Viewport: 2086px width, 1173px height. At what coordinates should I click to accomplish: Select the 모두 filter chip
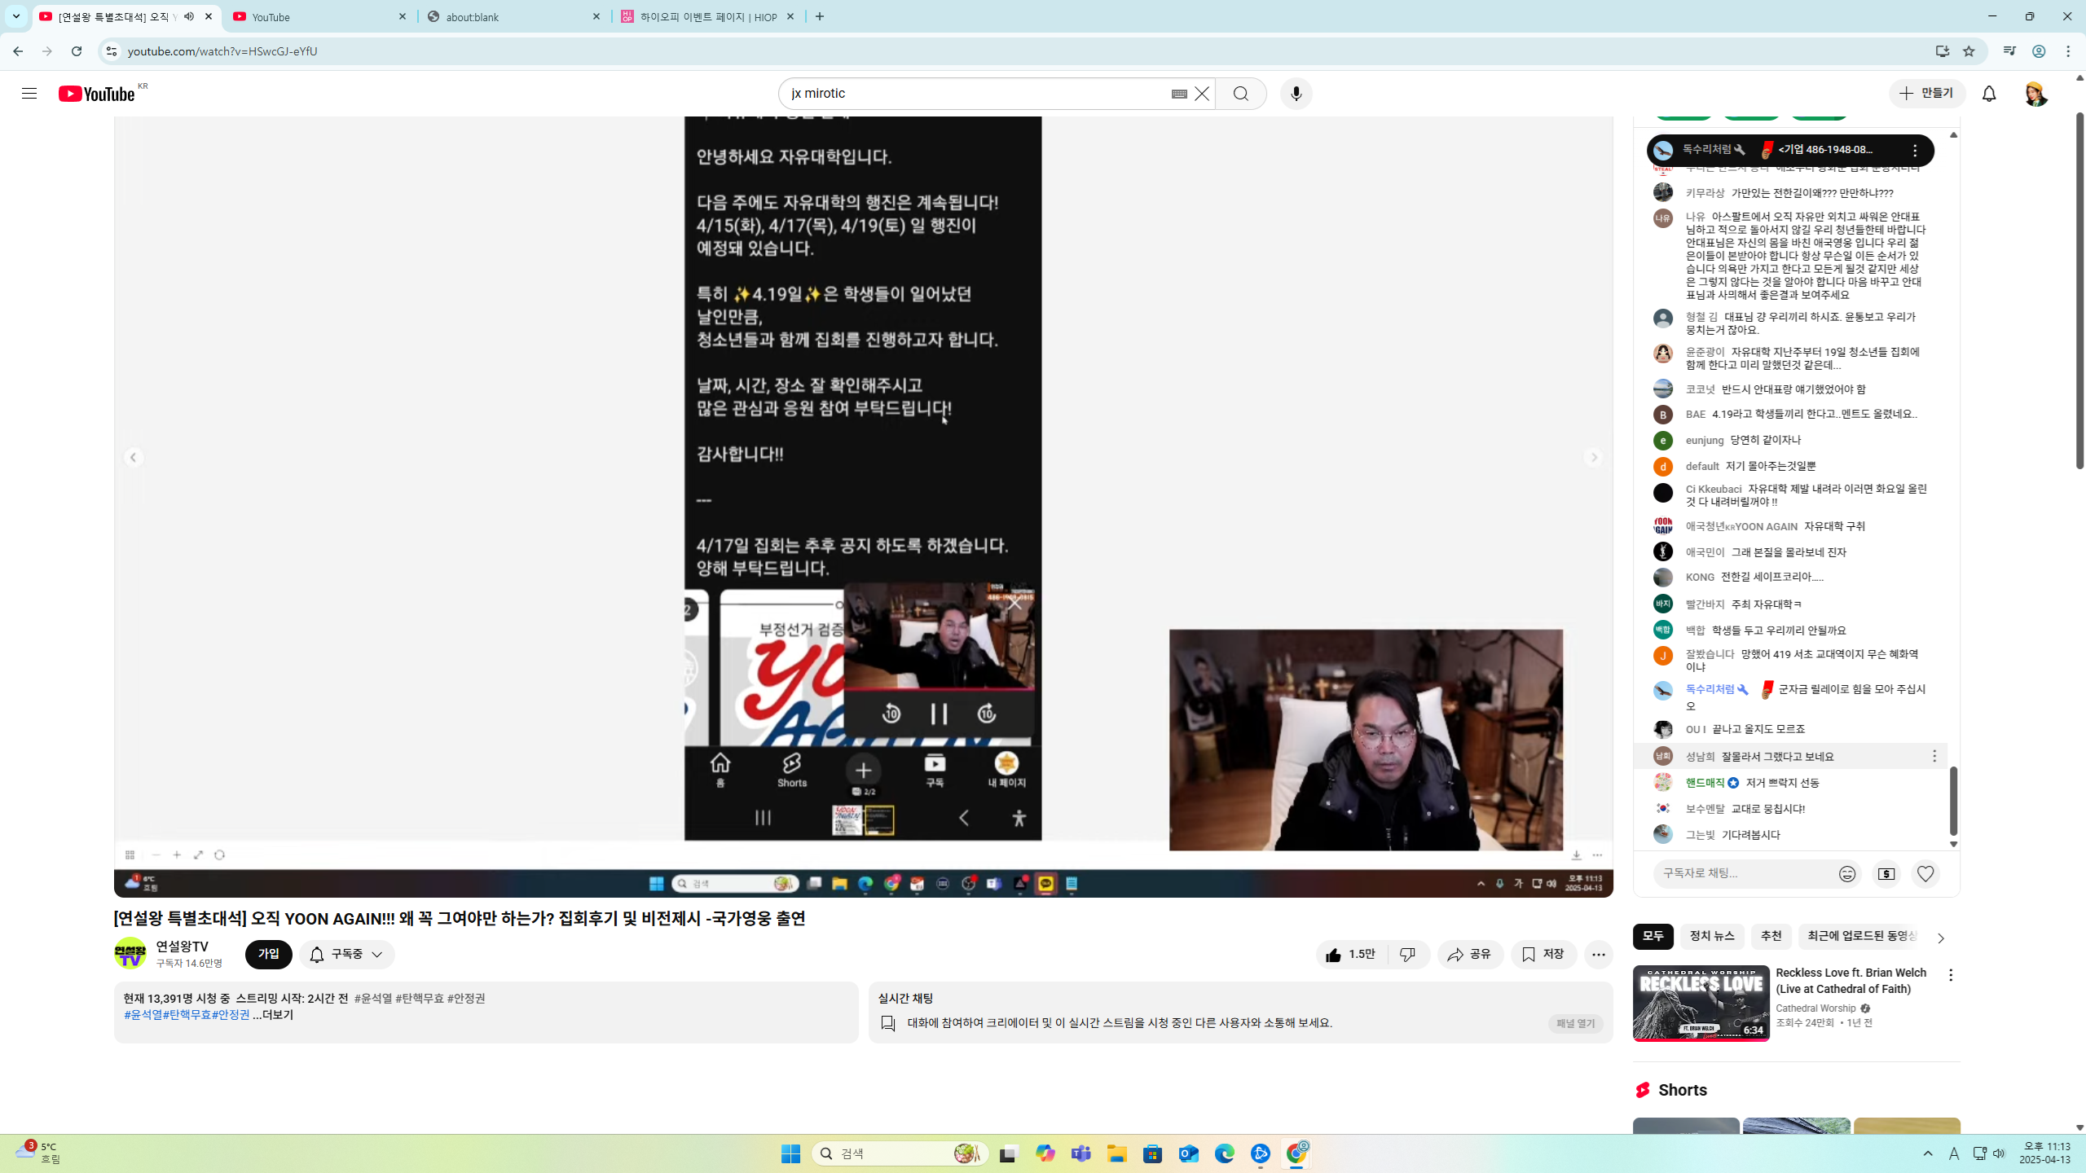click(1653, 937)
